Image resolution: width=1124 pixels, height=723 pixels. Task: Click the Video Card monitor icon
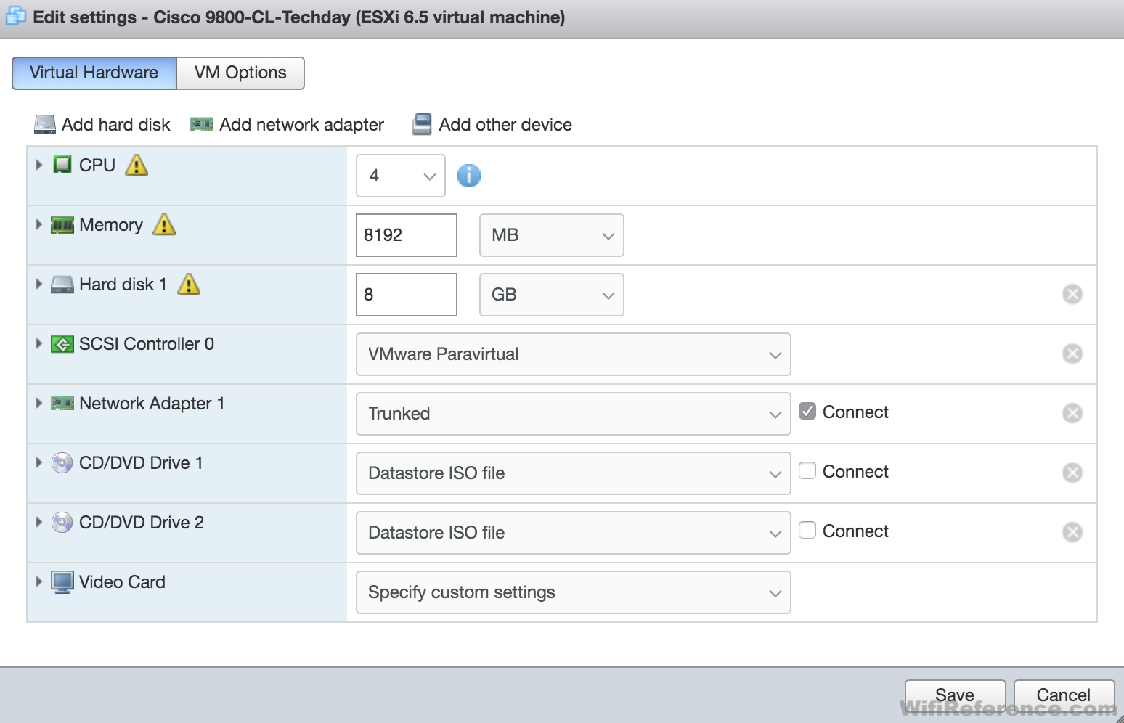[62, 582]
